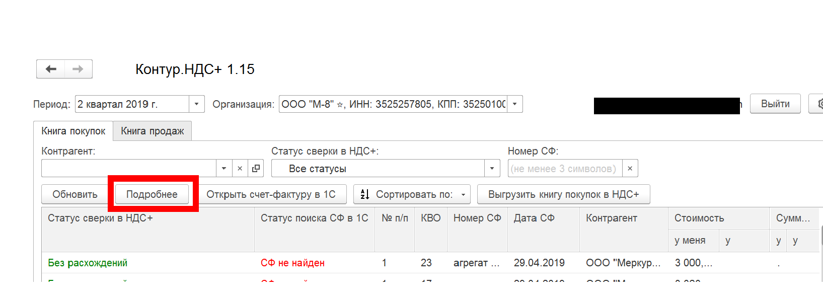Click the Организация field ООО "М-8"
Image resolution: width=823 pixels, height=298 pixels.
[x=393, y=104]
